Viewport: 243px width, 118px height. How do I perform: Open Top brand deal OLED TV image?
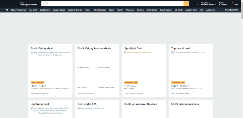tap(188, 53)
